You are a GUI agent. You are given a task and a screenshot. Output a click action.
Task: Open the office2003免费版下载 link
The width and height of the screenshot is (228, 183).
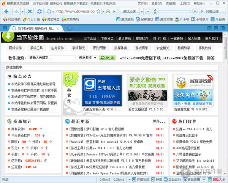tap(140, 58)
